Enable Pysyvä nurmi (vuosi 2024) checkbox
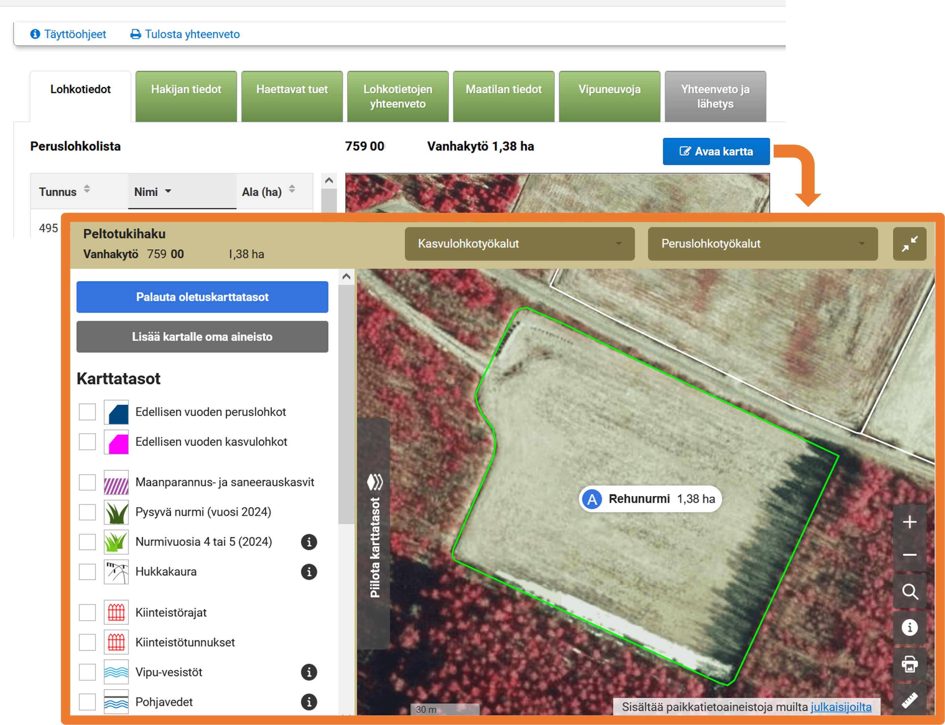The image size is (945, 725). (87, 512)
